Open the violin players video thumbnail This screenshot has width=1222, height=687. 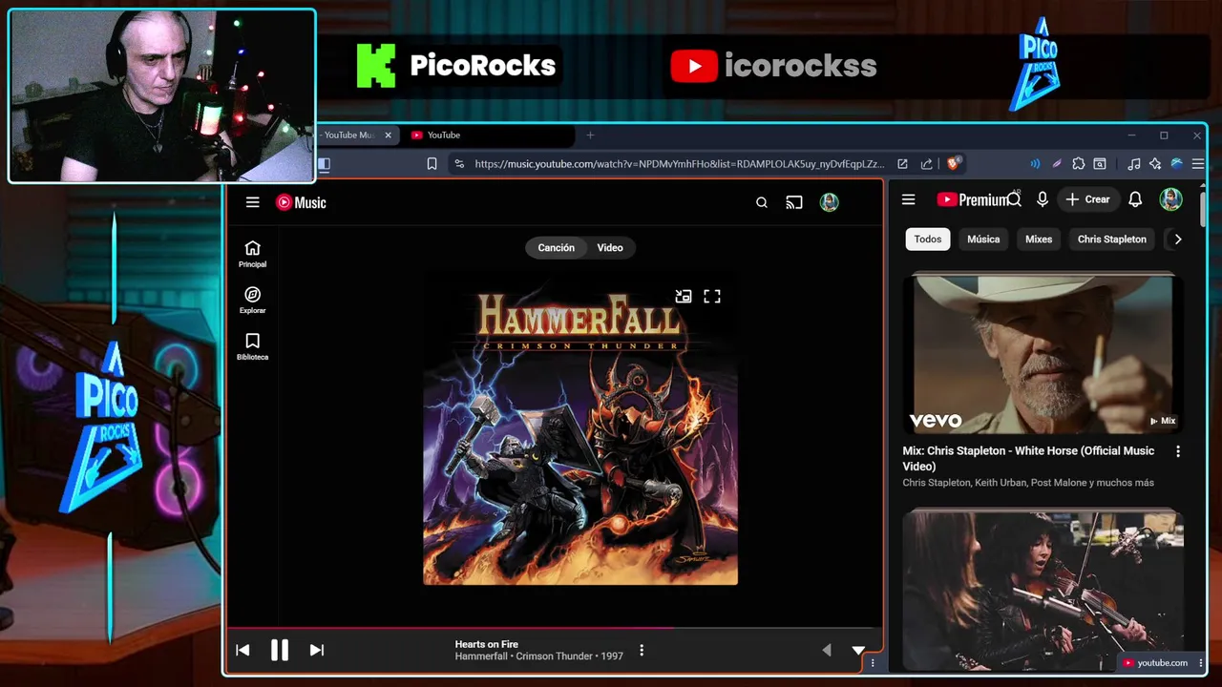click(x=1043, y=590)
